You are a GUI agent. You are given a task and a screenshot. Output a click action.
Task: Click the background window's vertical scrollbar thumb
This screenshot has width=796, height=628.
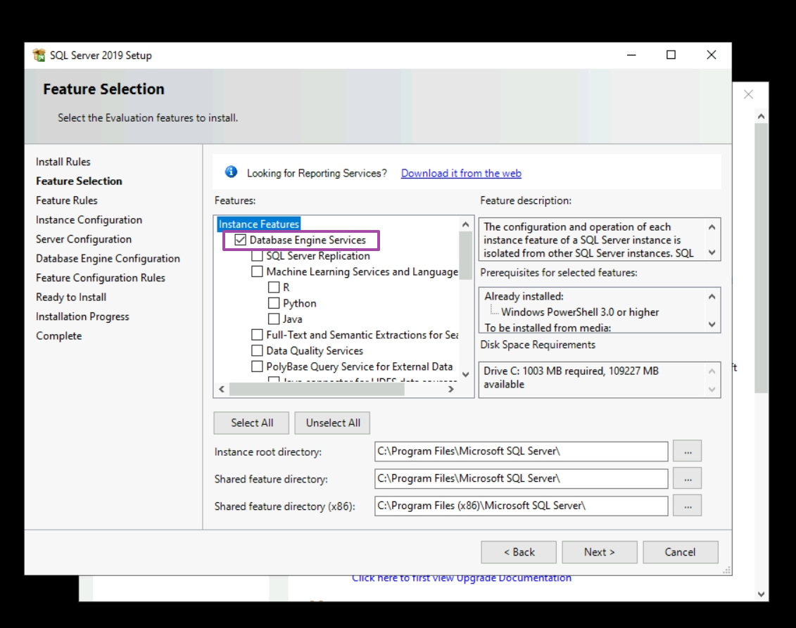pyautogui.click(x=761, y=257)
